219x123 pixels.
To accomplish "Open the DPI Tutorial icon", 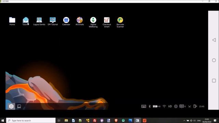I will [x=53, y=21].
